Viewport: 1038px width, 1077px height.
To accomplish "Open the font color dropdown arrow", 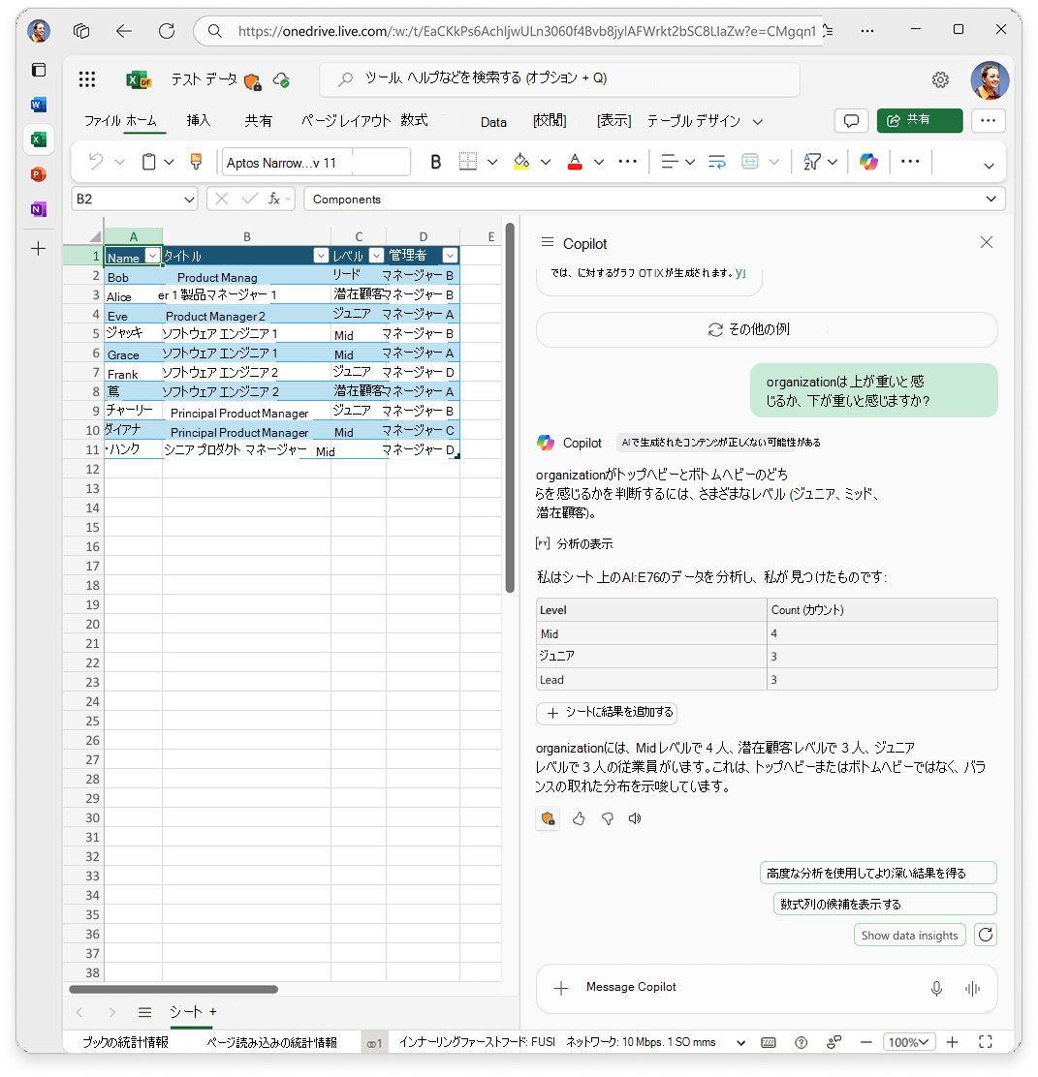I will pos(599,162).
